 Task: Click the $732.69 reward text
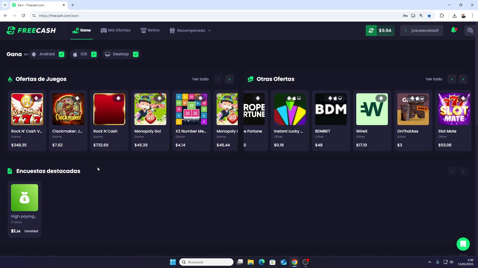pyautogui.click(x=101, y=145)
